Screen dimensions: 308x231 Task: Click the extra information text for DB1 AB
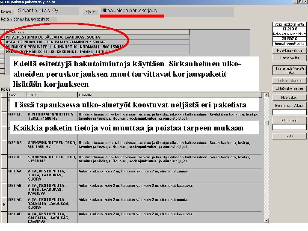[x=136, y=186]
